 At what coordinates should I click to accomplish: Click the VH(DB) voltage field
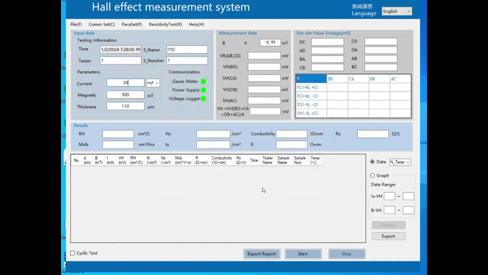point(264,89)
